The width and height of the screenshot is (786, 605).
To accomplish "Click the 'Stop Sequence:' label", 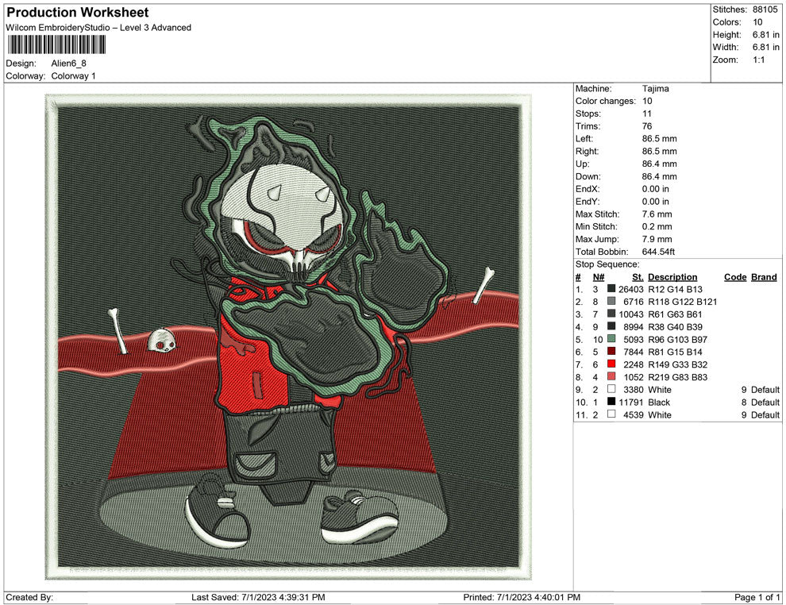I will 607,264.
